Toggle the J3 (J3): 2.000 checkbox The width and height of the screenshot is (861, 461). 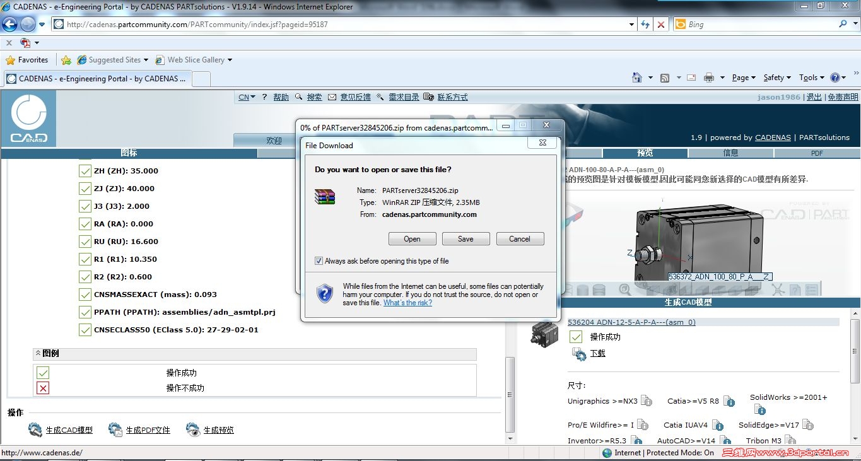(85, 206)
